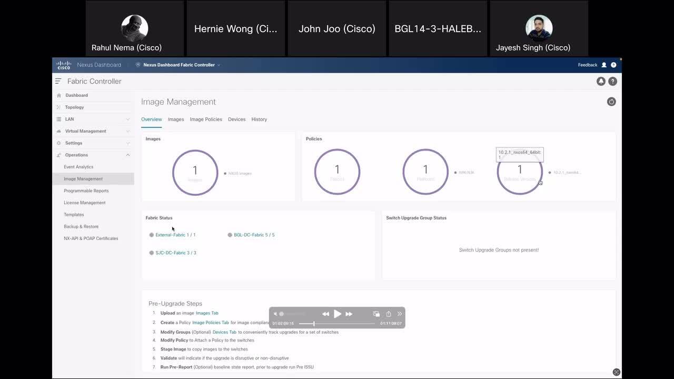Click Rahul Nema participant tile
The height and width of the screenshot is (379, 674).
134,28
